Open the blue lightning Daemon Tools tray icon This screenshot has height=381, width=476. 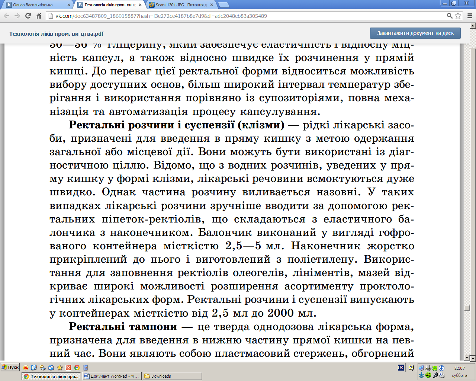click(x=441, y=368)
